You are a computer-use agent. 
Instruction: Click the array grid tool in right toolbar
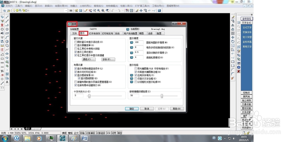[x=233, y=33]
